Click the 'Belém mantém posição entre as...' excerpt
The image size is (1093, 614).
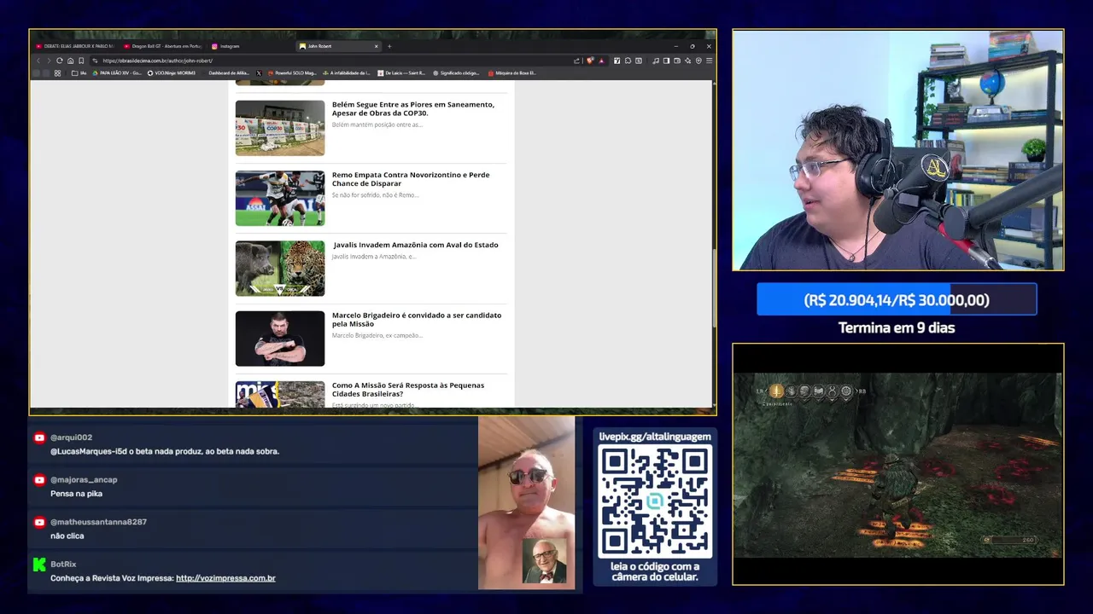377,125
